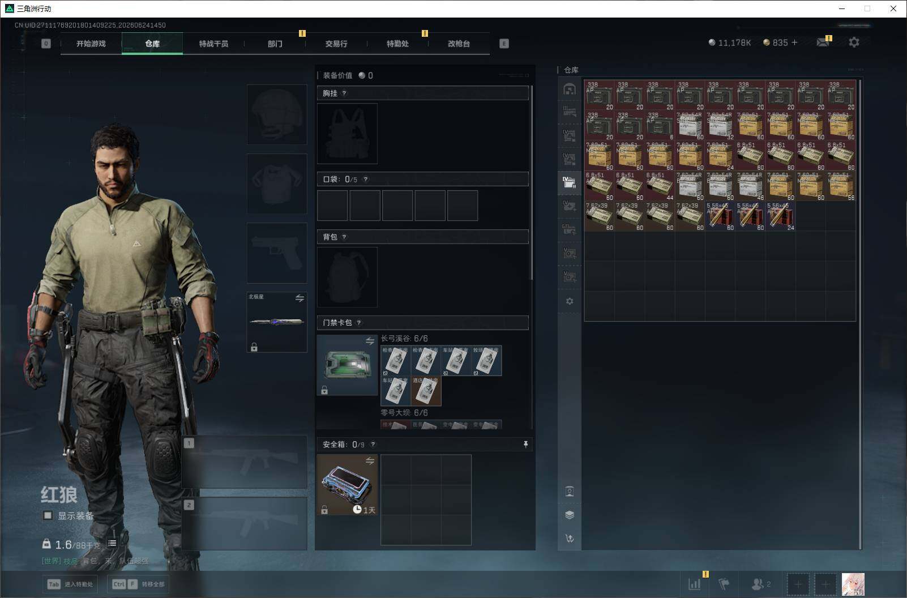The width and height of the screenshot is (907, 598).
Task: Select the GTI storage box sidebar icon
Action: pyautogui.click(x=569, y=229)
